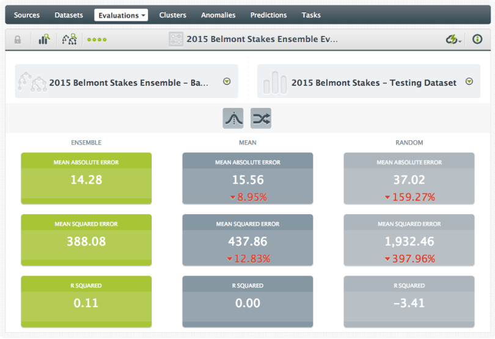495x339 pixels.
Task: Click random squared error value 1,932.46
Action: pos(409,241)
